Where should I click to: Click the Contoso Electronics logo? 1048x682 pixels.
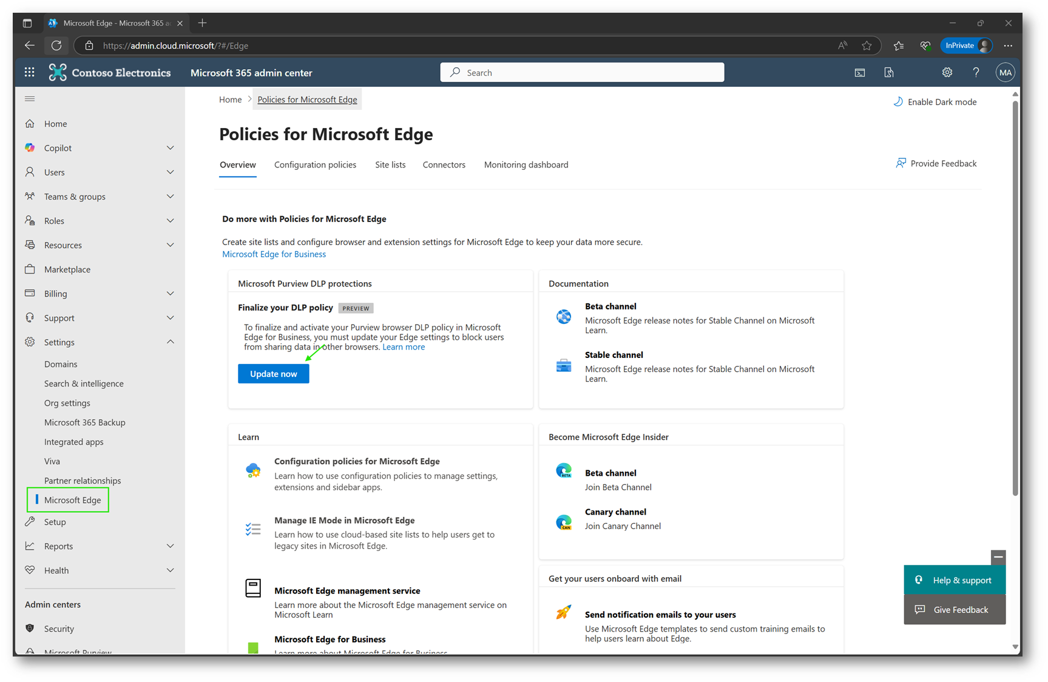110,72
